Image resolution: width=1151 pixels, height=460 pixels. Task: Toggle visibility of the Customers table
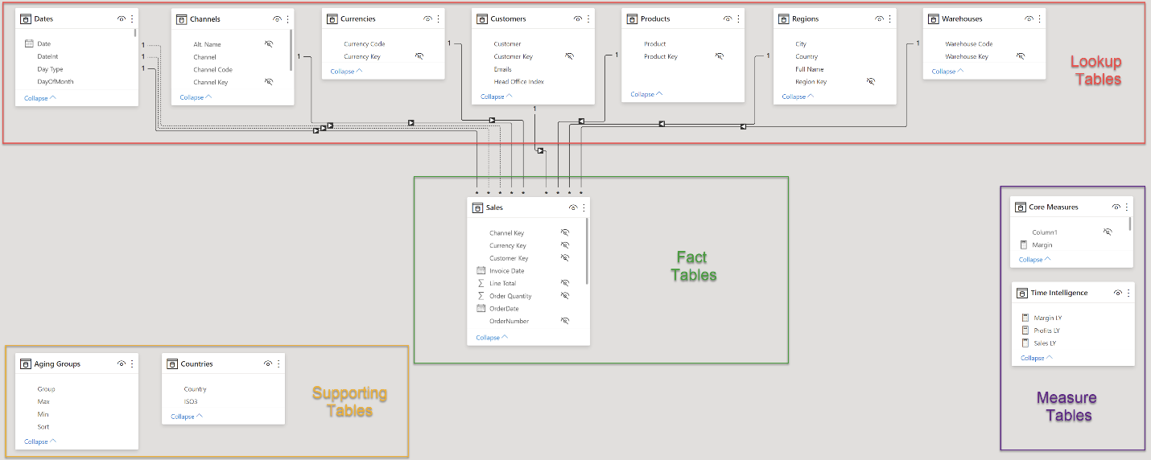tap(578, 18)
